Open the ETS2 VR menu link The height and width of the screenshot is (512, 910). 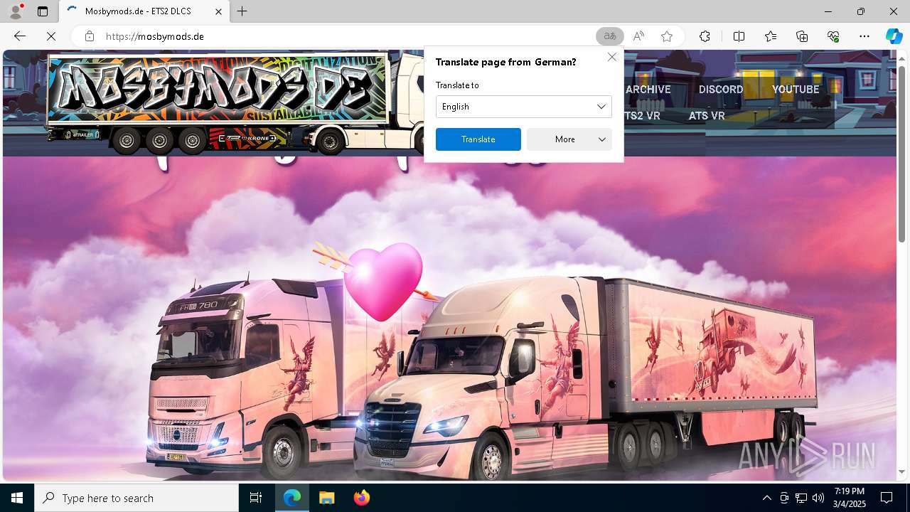pyautogui.click(x=642, y=115)
